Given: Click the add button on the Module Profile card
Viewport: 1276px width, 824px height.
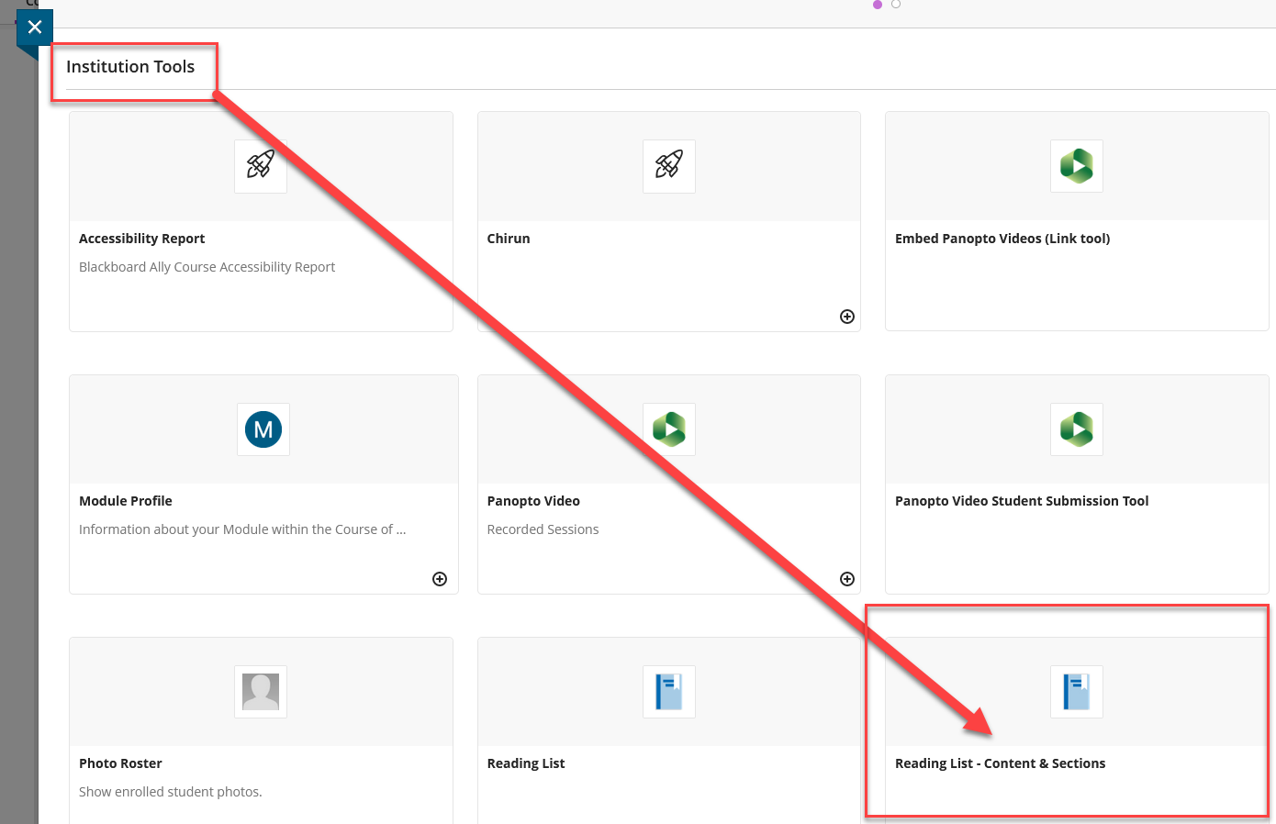Looking at the screenshot, I should (x=439, y=578).
